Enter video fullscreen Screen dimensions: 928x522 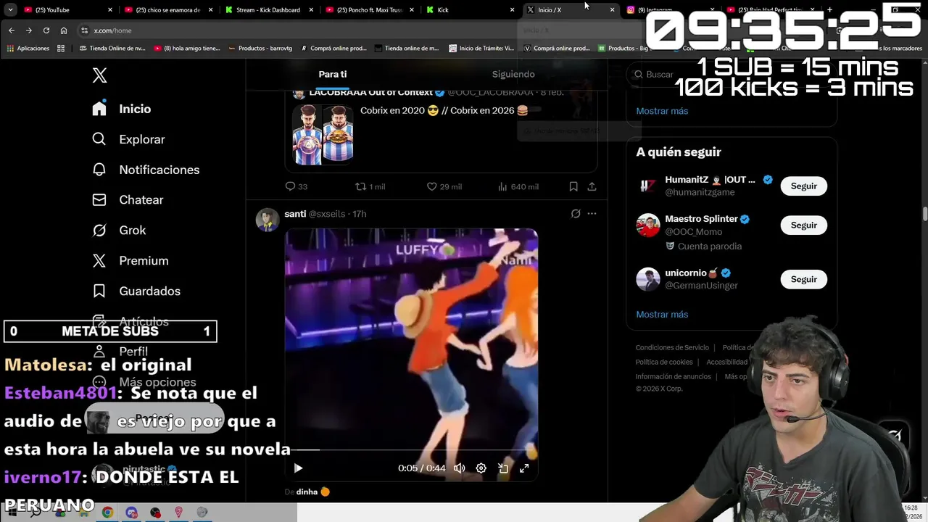pos(524,468)
